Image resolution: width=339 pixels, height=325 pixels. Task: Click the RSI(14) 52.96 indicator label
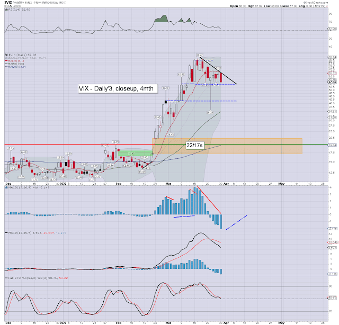tap(19, 10)
